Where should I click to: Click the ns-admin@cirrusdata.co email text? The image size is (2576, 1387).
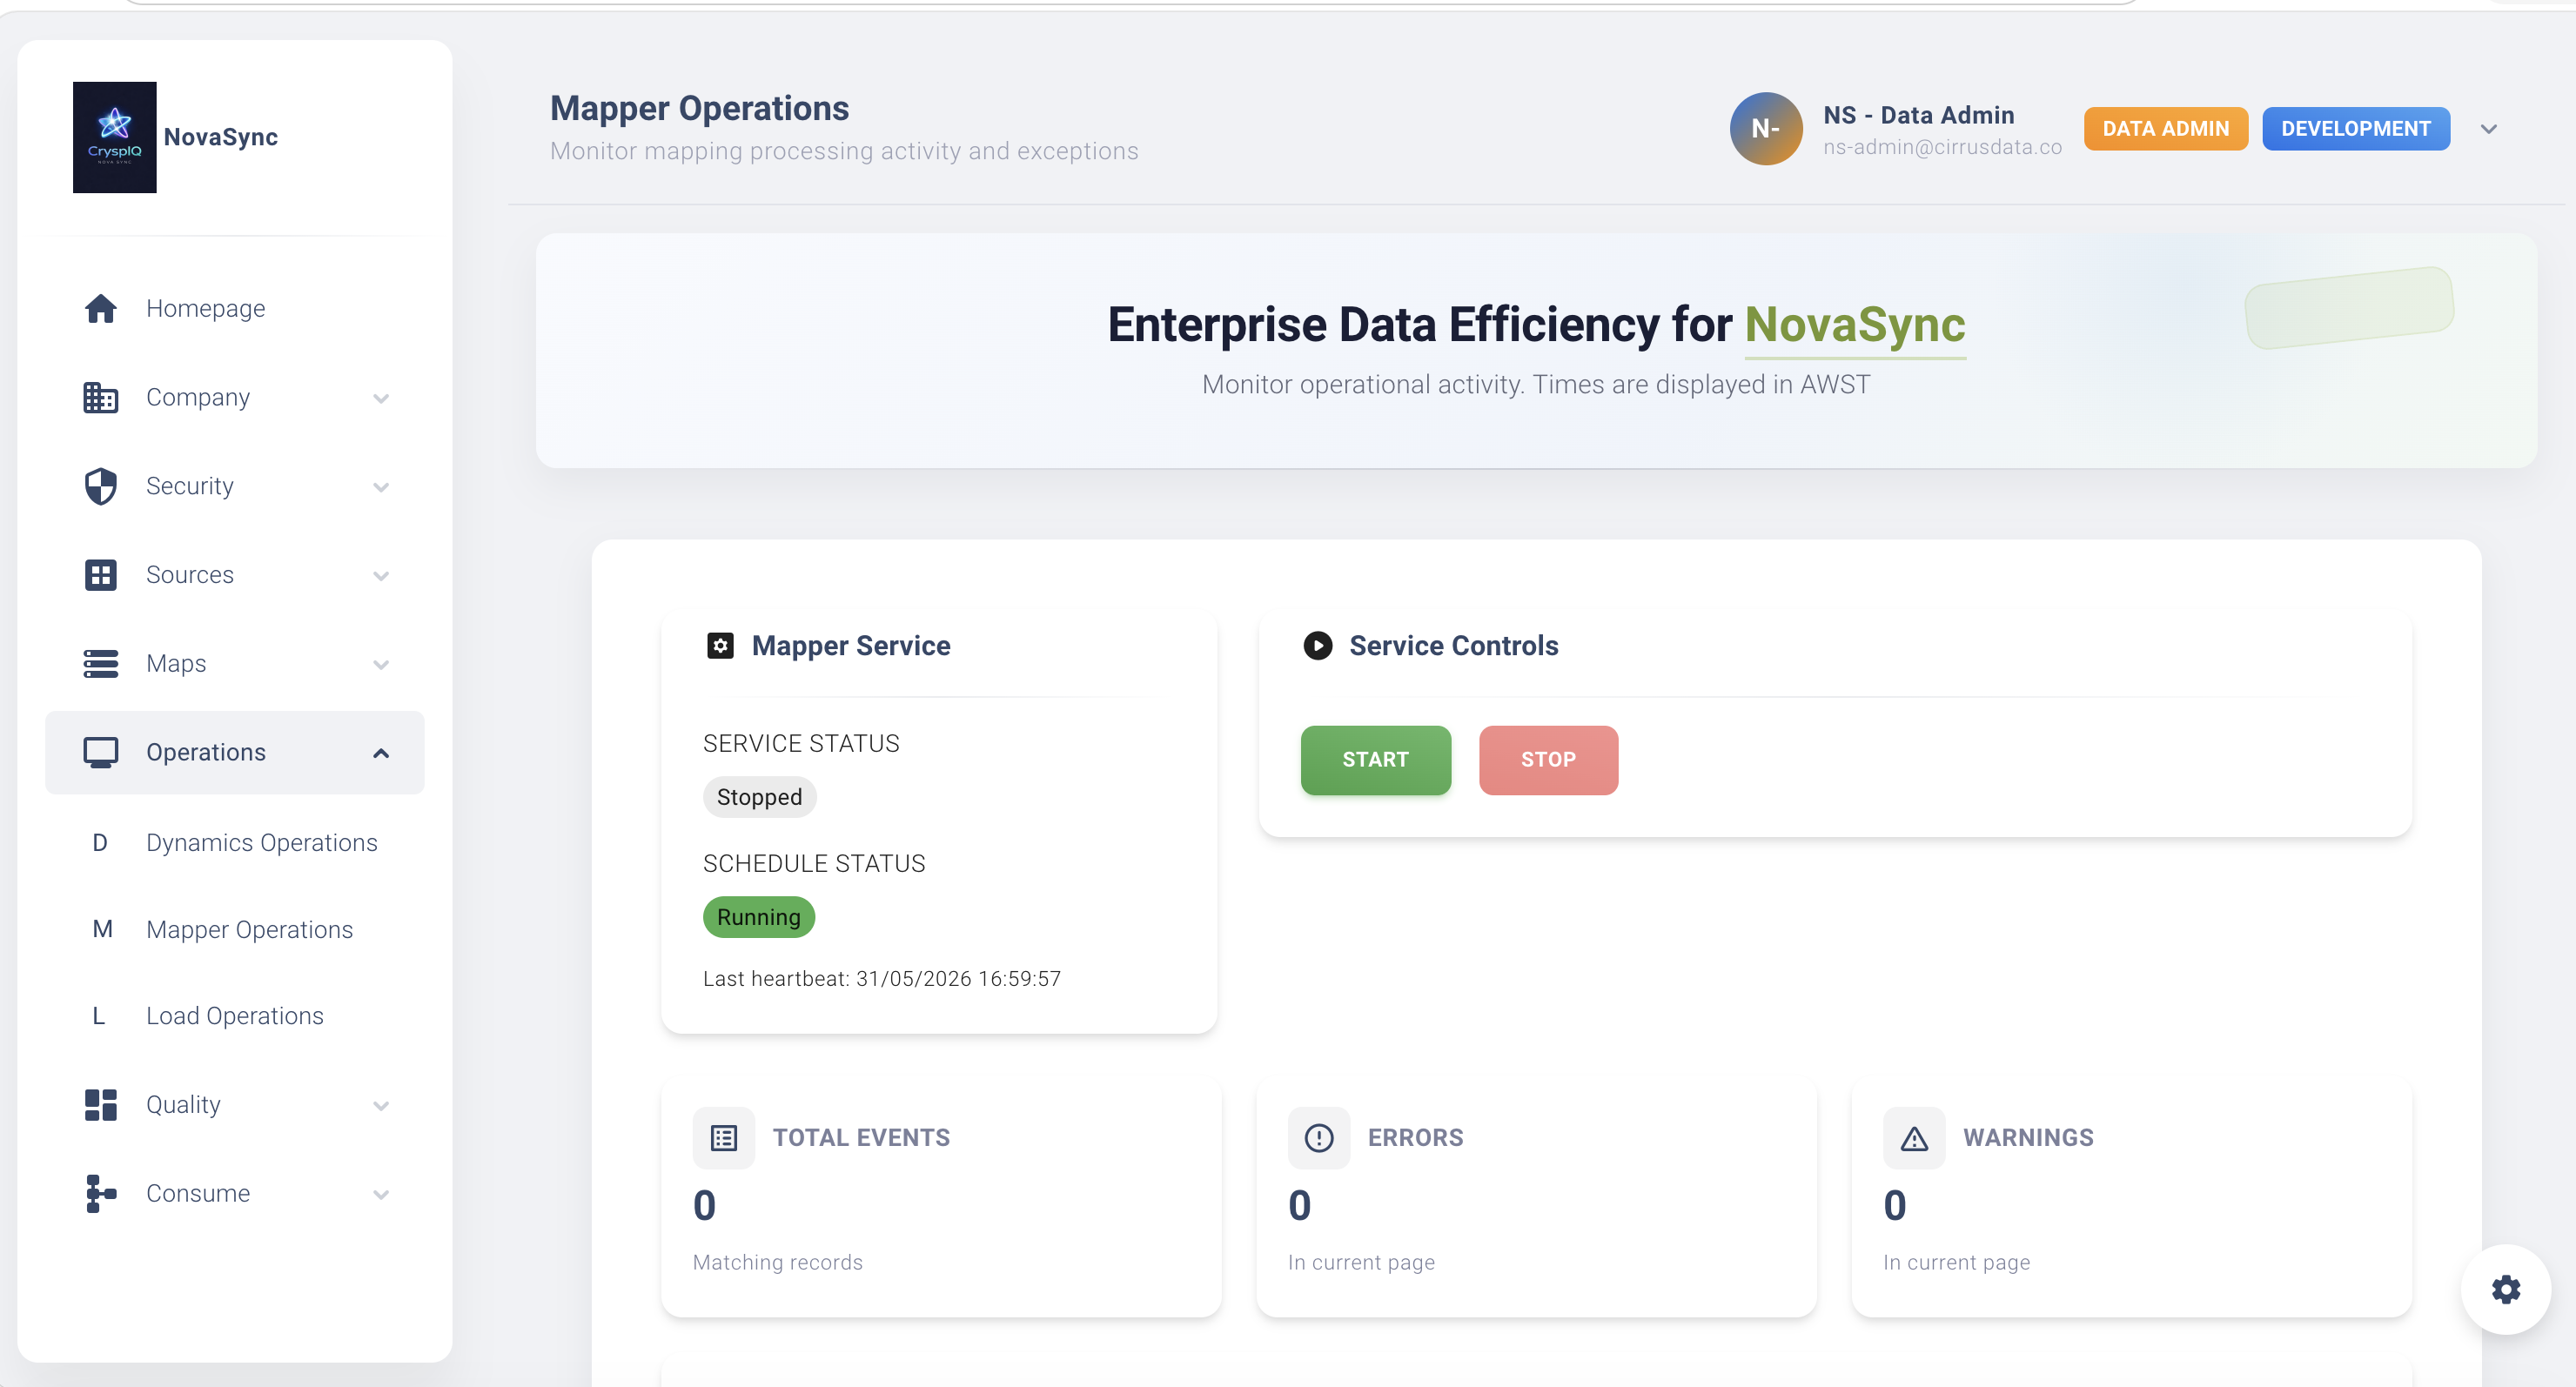pyautogui.click(x=1942, y=147)
